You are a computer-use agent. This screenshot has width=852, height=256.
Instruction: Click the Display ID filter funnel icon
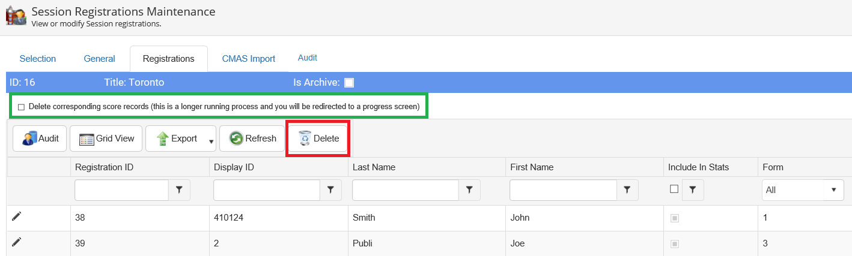pyautogui.click(x=330, y=189)
